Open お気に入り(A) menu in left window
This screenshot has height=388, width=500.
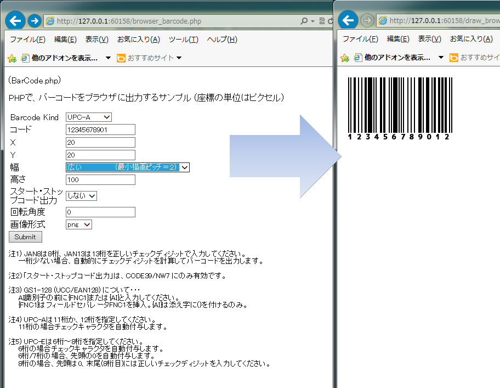[x=139, y=40]
